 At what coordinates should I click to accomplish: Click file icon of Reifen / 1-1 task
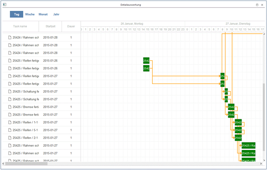click(10, 122)
